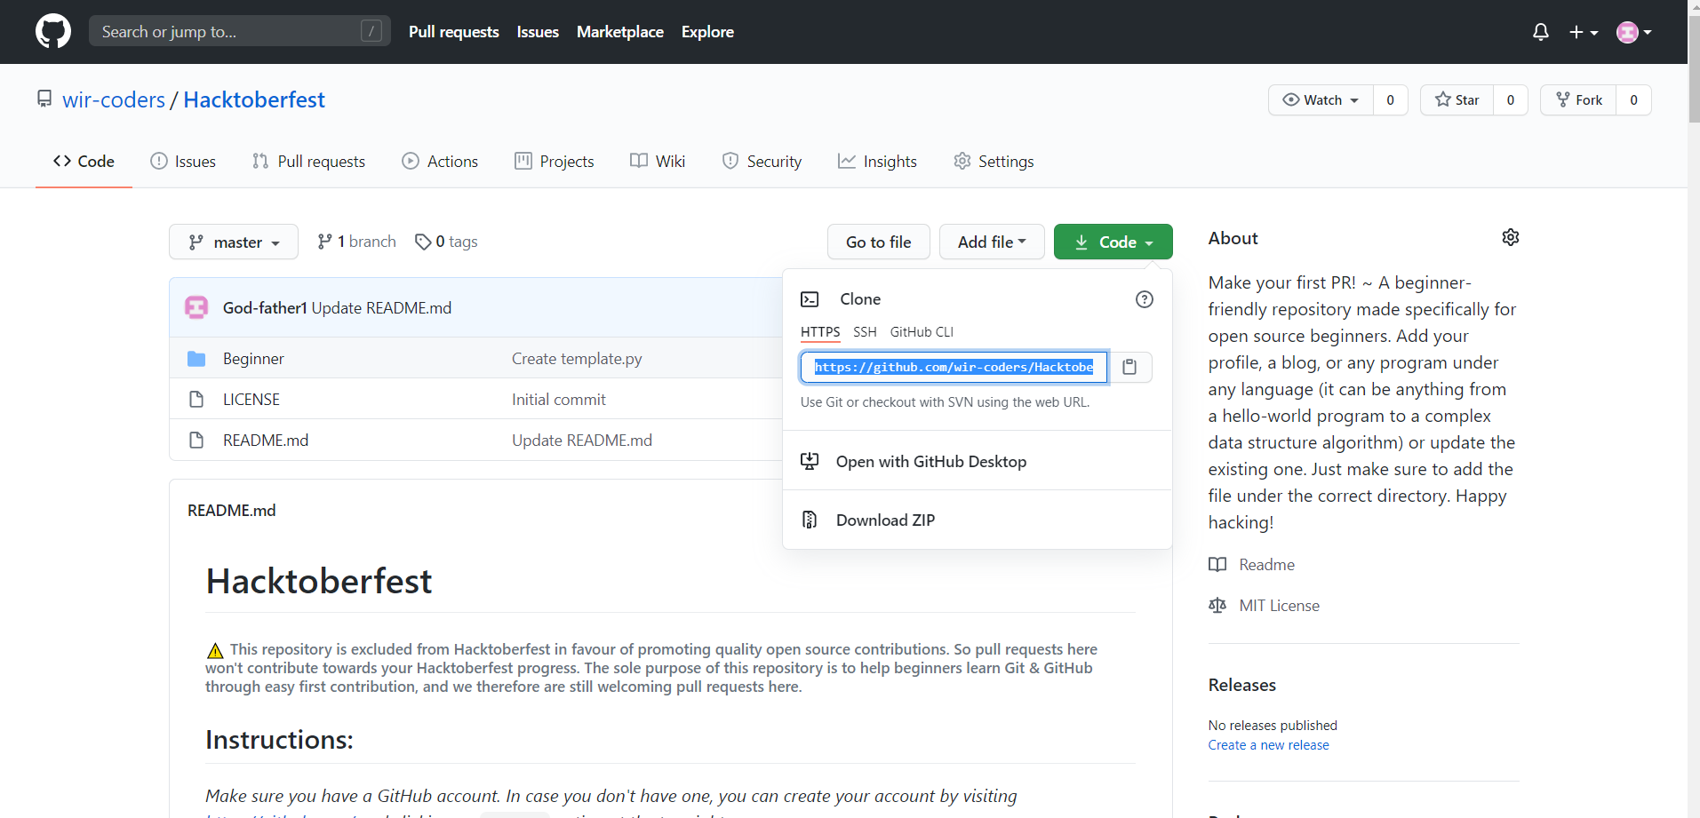Screen dimensions: 1700x818
Task: Switch to the repository Issues tab
Action: tap(183, 161)
